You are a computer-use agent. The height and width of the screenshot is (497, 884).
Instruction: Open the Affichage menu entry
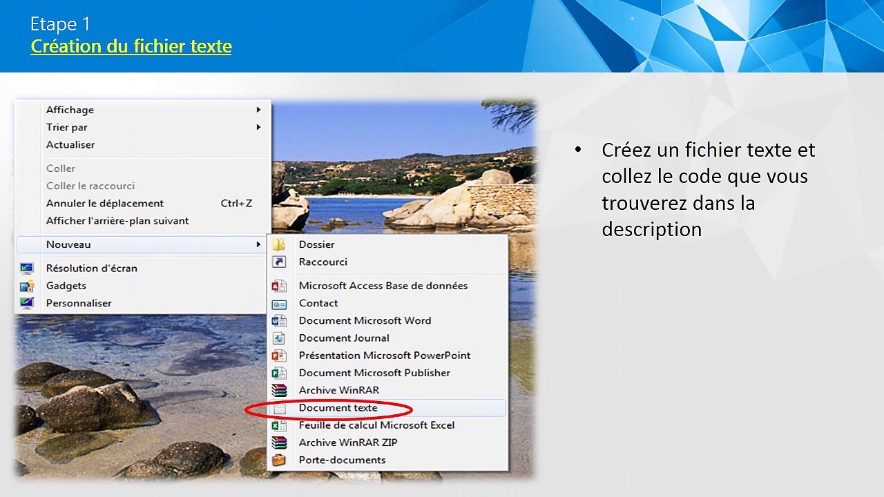[x=142, y=110]
